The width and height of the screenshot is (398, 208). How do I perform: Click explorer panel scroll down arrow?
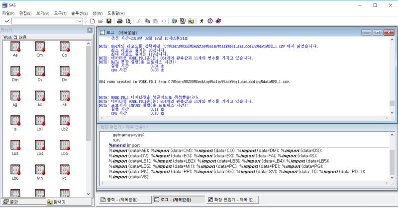[89, 194]
